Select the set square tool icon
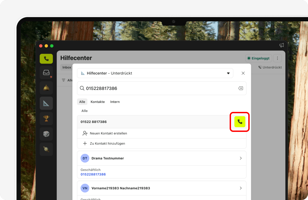Image resolution: width=308 pixels, height=200 pixels. tap(46, 103)
